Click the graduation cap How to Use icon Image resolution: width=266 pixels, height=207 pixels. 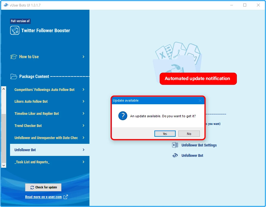14,57
